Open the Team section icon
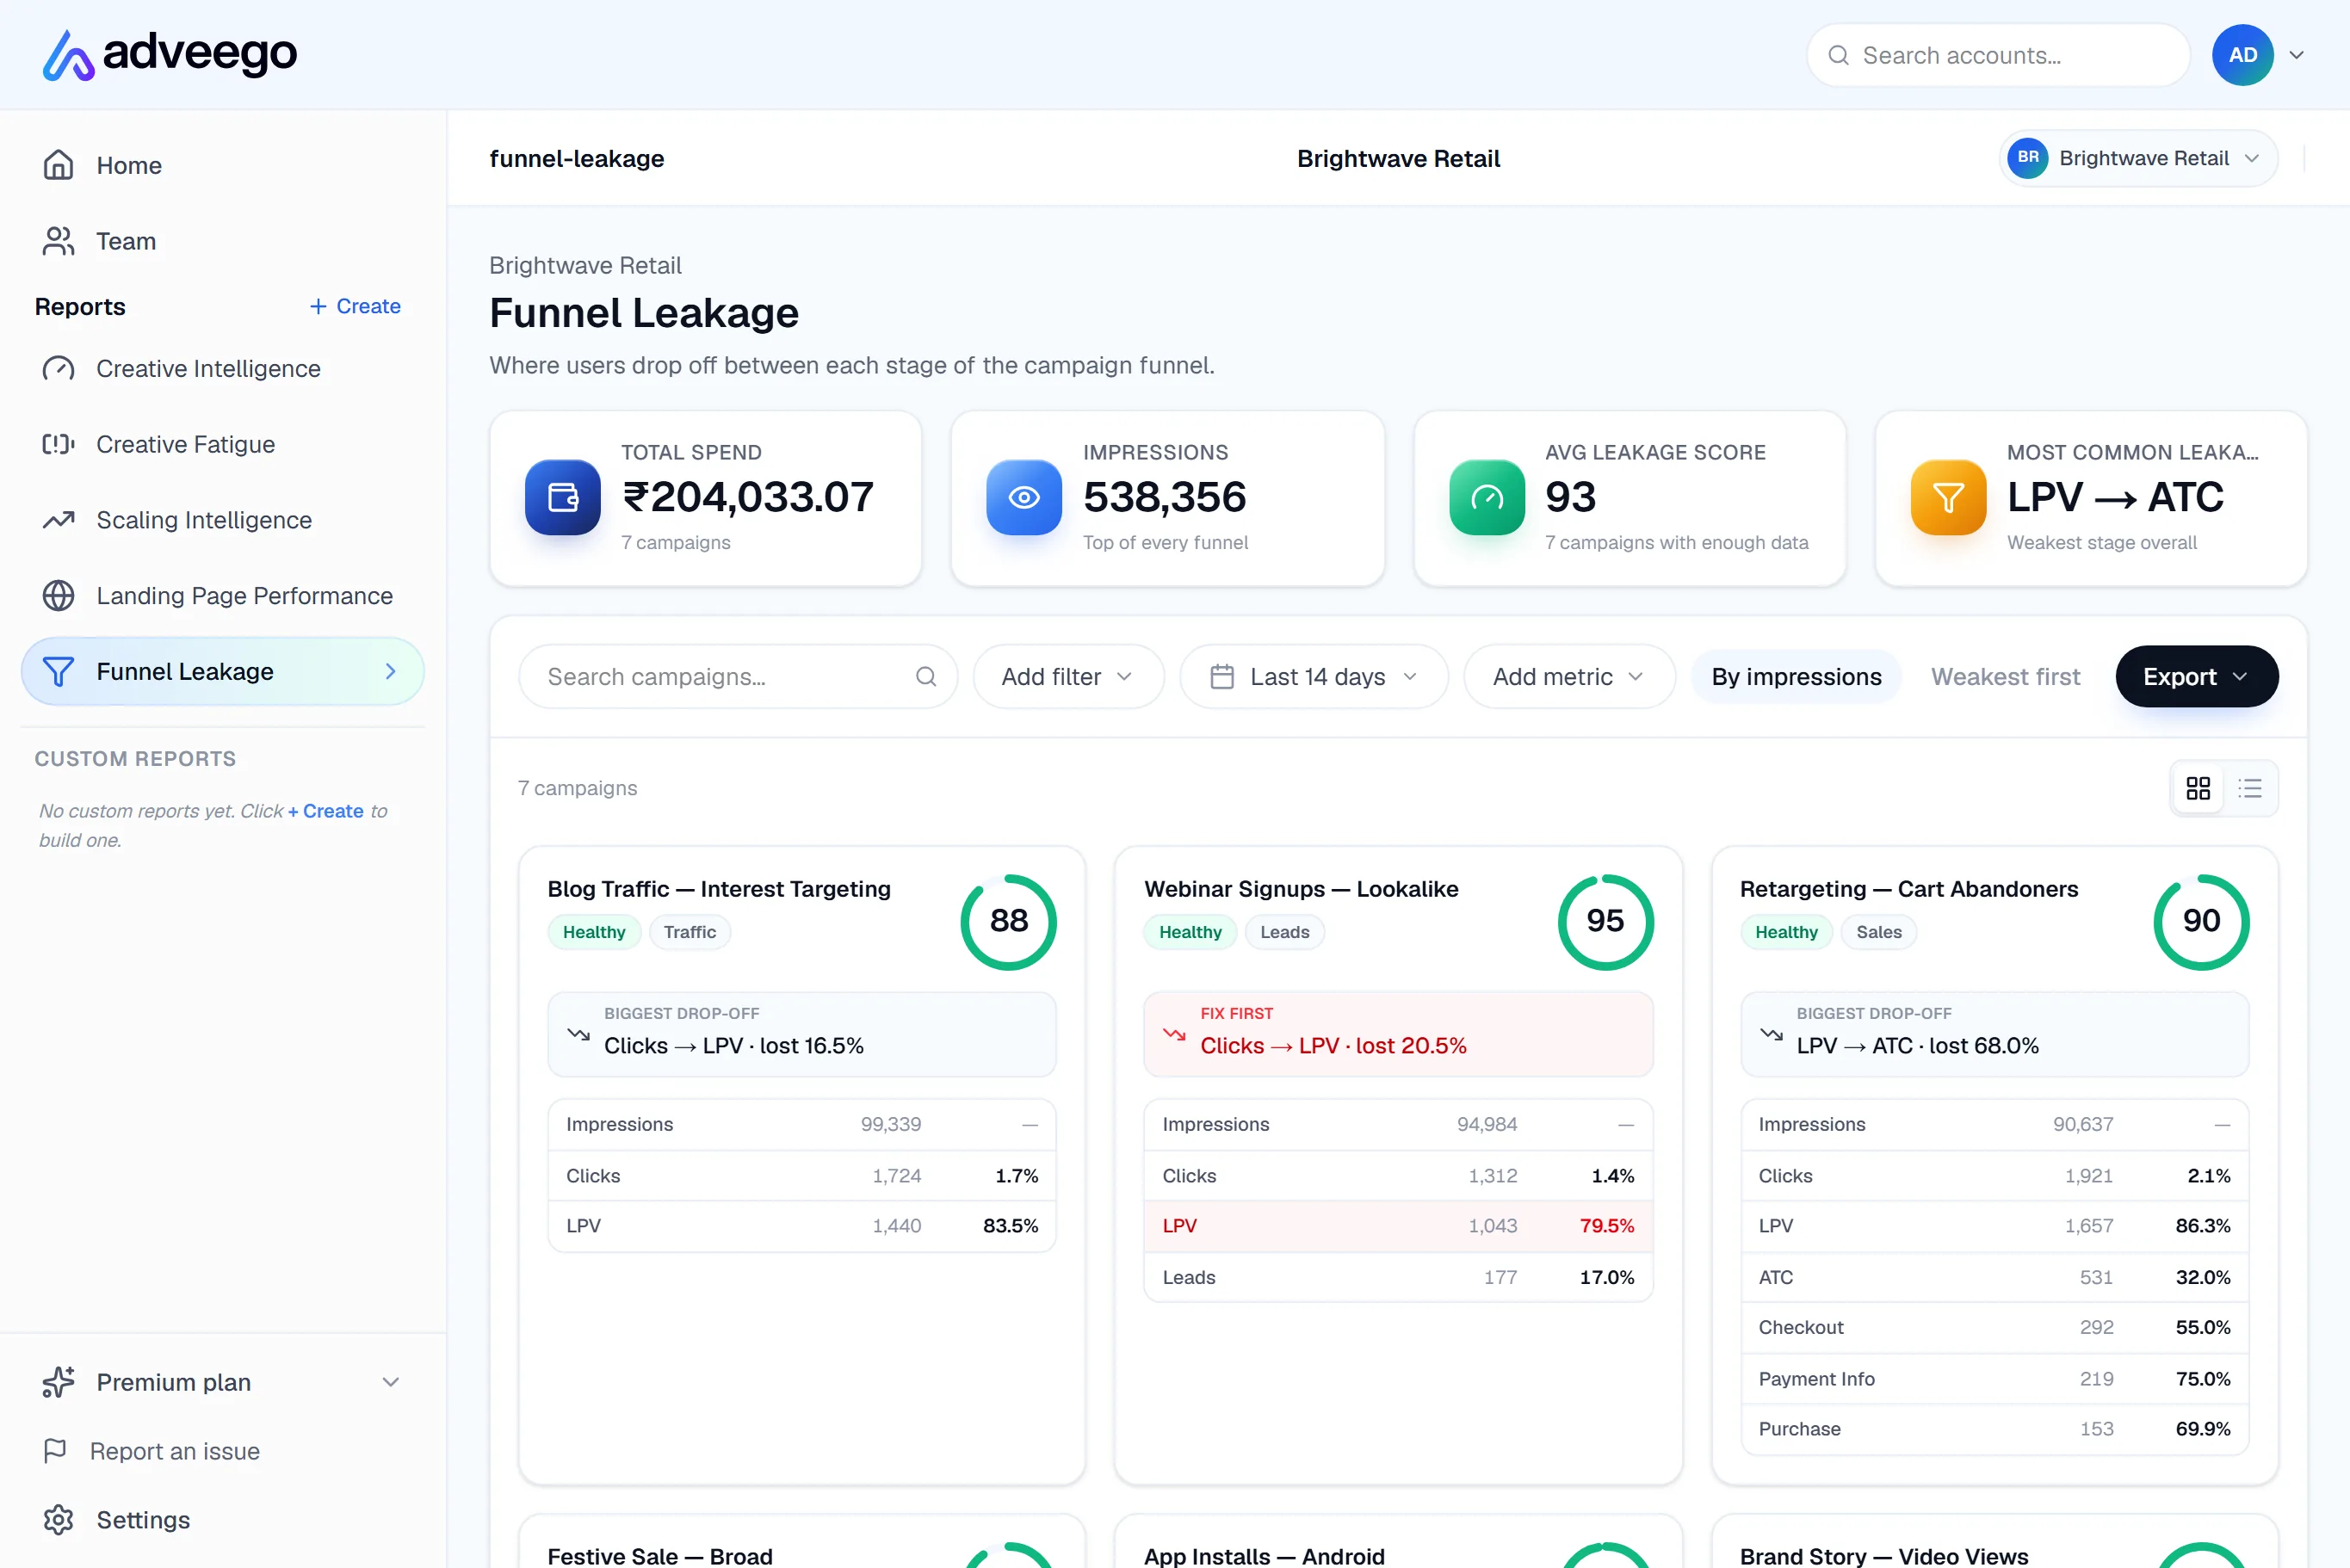This screenshot has width=2350, height=1568. [x=58, y=241]
